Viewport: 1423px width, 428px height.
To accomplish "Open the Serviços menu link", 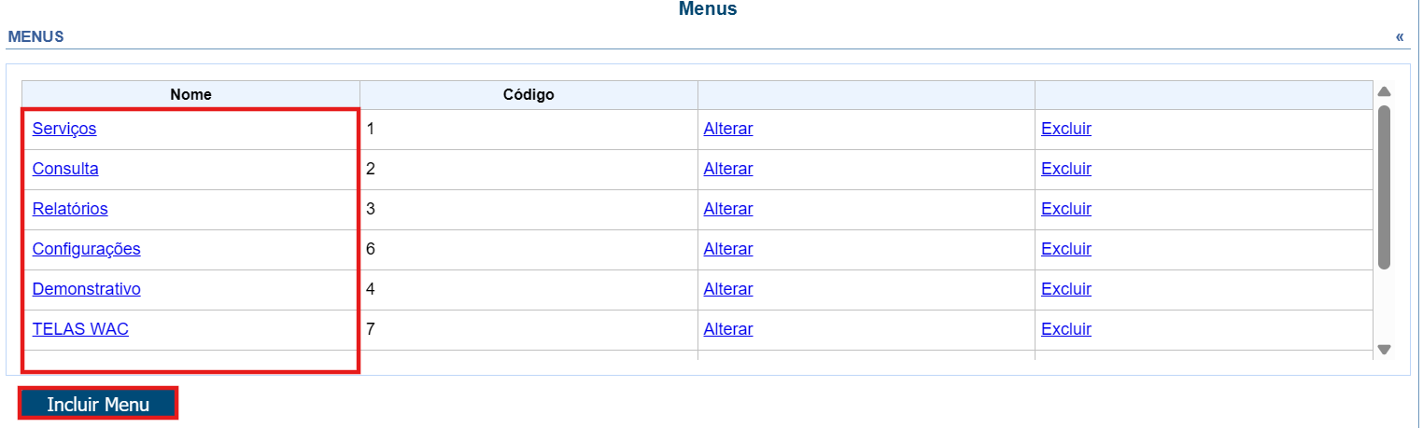I will tap(64, 129).
